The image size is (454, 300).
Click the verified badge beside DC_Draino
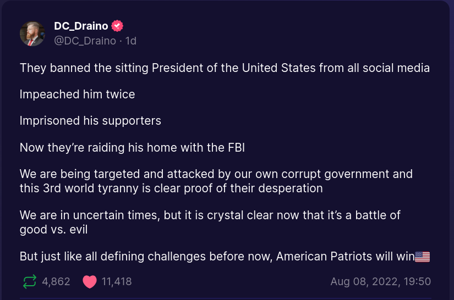[117, 26]
